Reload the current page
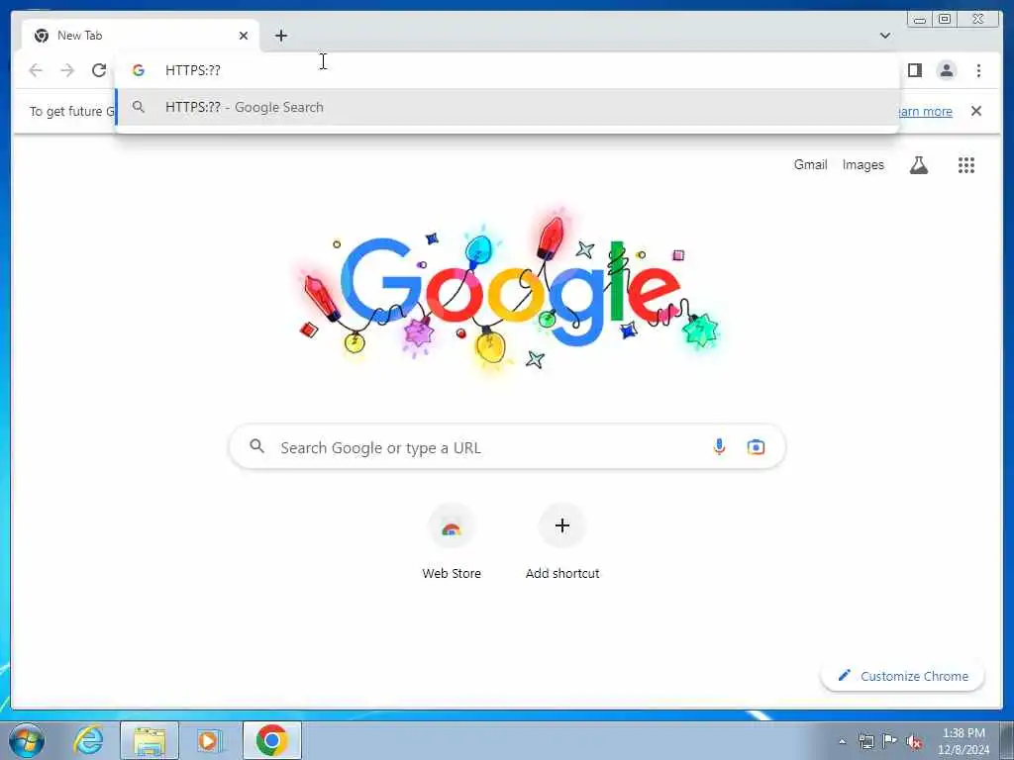The image size is (1014, 760). [99, 70]
